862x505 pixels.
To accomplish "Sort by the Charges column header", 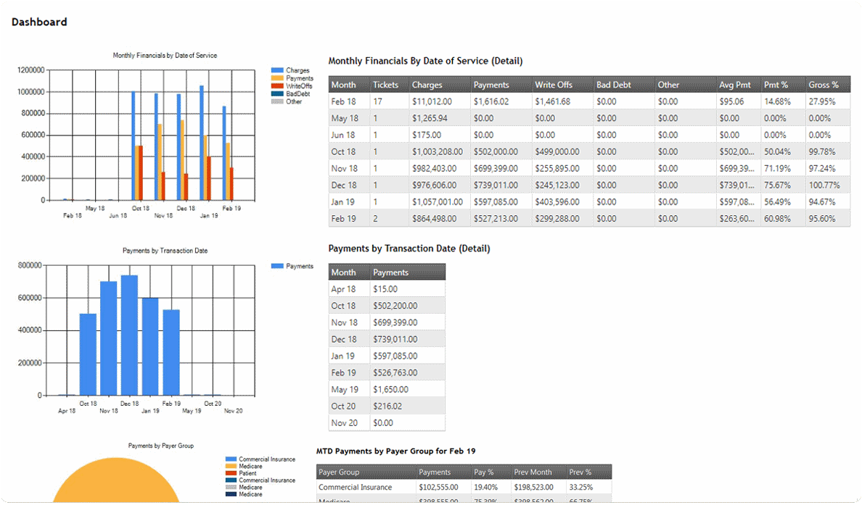I will click(427, 85).
